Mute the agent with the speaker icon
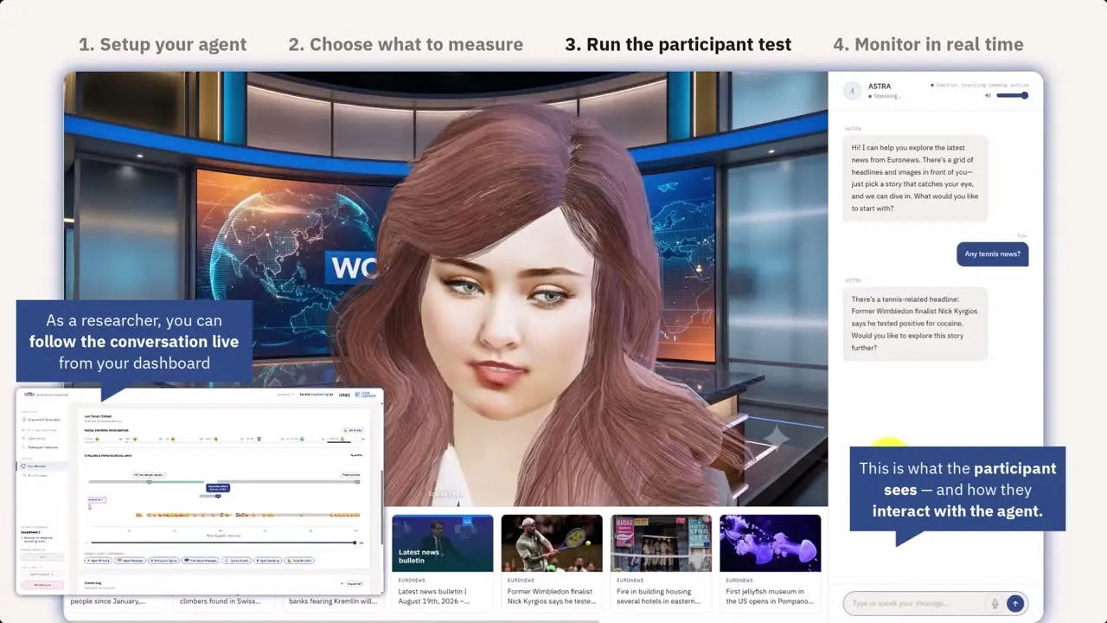Image resolution: width=1107 pixels, height=623 pixels. (988, 95)
